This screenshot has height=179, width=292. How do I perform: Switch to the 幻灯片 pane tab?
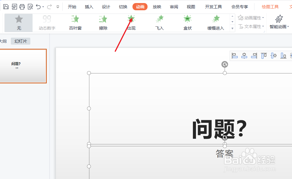point(21,41)
